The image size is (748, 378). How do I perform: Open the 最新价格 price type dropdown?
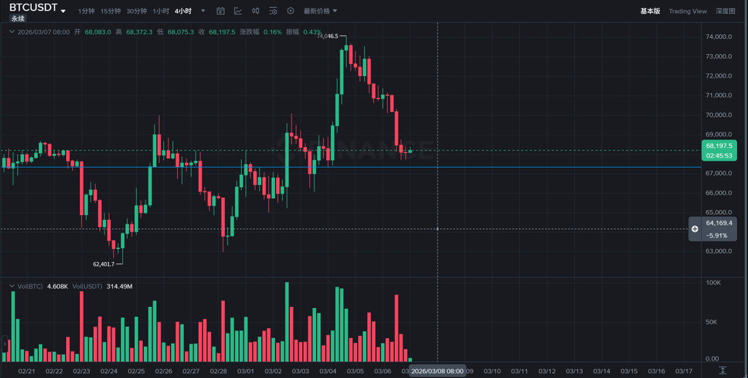(320, 11)
